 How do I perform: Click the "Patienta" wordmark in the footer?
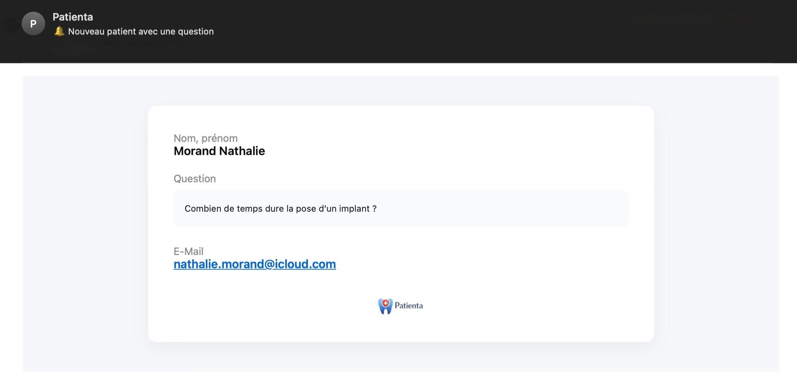pyautogui.click(x=408, y=306)
